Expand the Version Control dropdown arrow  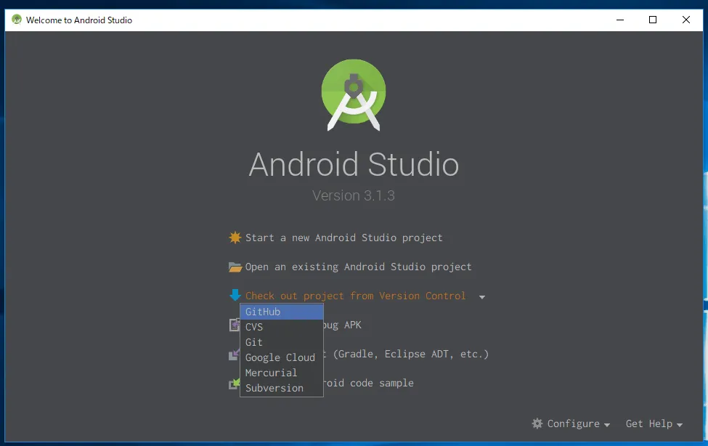coord(481,296)
